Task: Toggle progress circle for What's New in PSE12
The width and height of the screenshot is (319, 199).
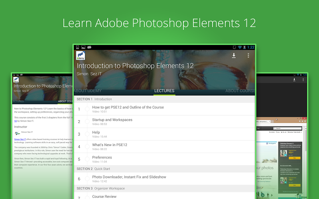Action: pos(87,146)
